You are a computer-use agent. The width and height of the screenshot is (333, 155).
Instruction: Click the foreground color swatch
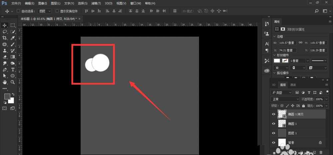pyautogui.click(x=7, y=96)
